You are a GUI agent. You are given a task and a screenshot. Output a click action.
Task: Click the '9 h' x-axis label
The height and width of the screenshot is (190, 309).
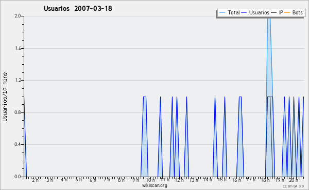[135, 180]
